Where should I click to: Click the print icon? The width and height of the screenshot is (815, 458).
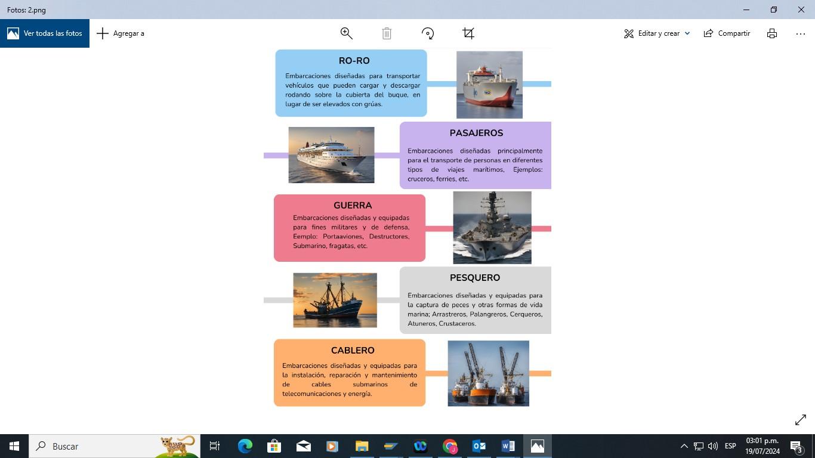click(x=772, y=33)
